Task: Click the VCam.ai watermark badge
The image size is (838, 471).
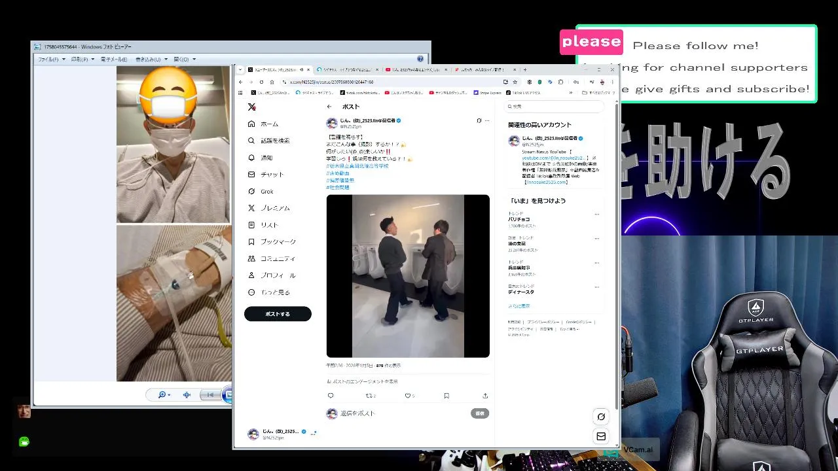Action: 631,450
